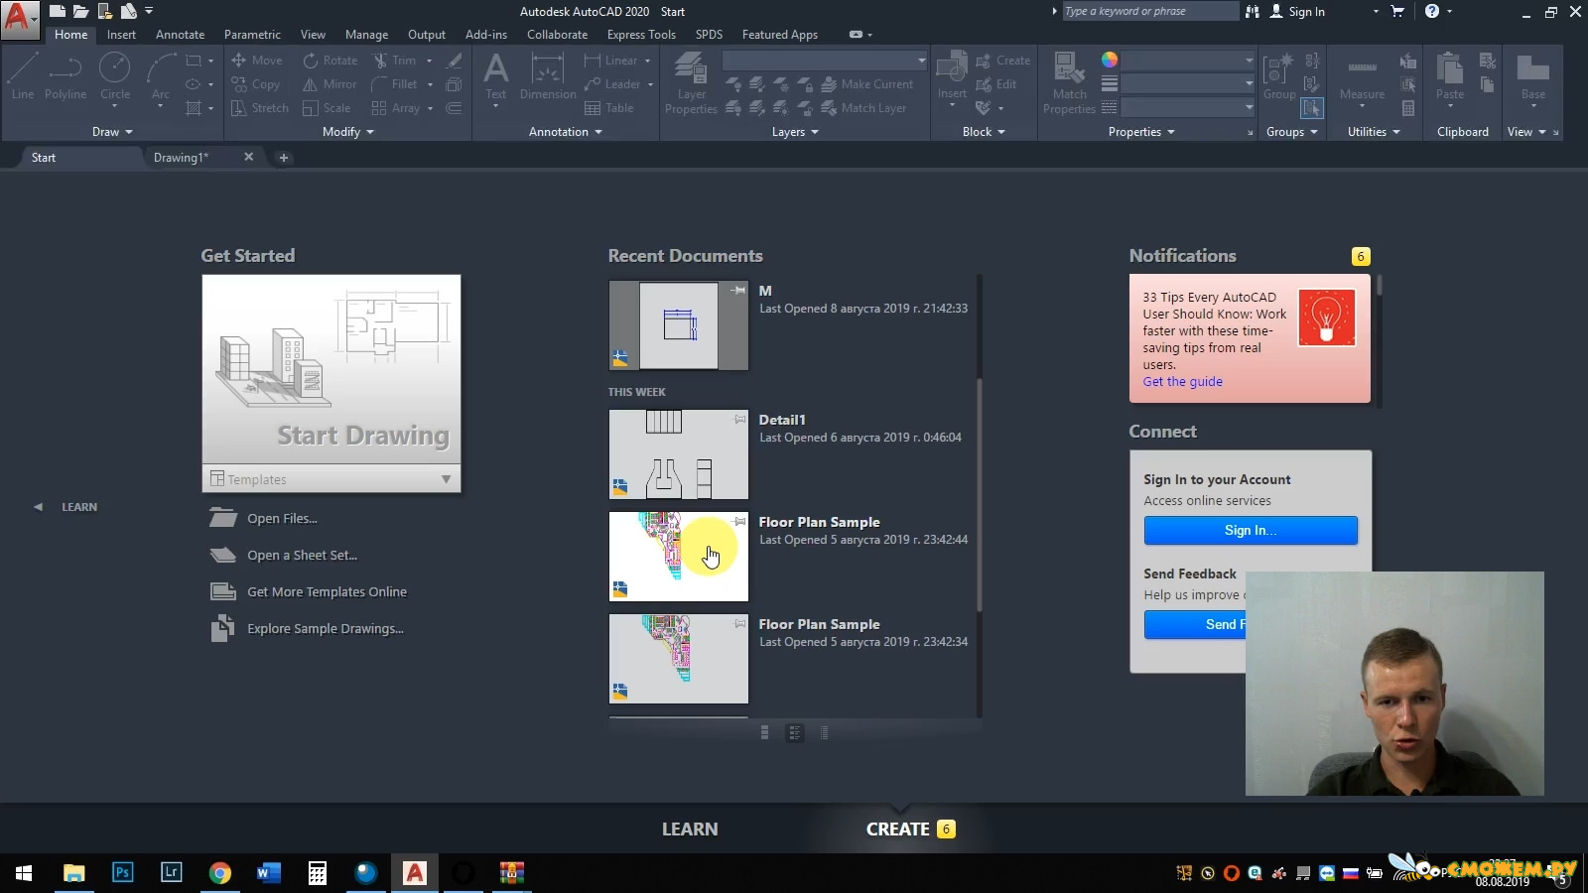This screenshot has height=893, width=1588.
Task: Open Calculator from the taskbar
Action: (x=317, y=873)
